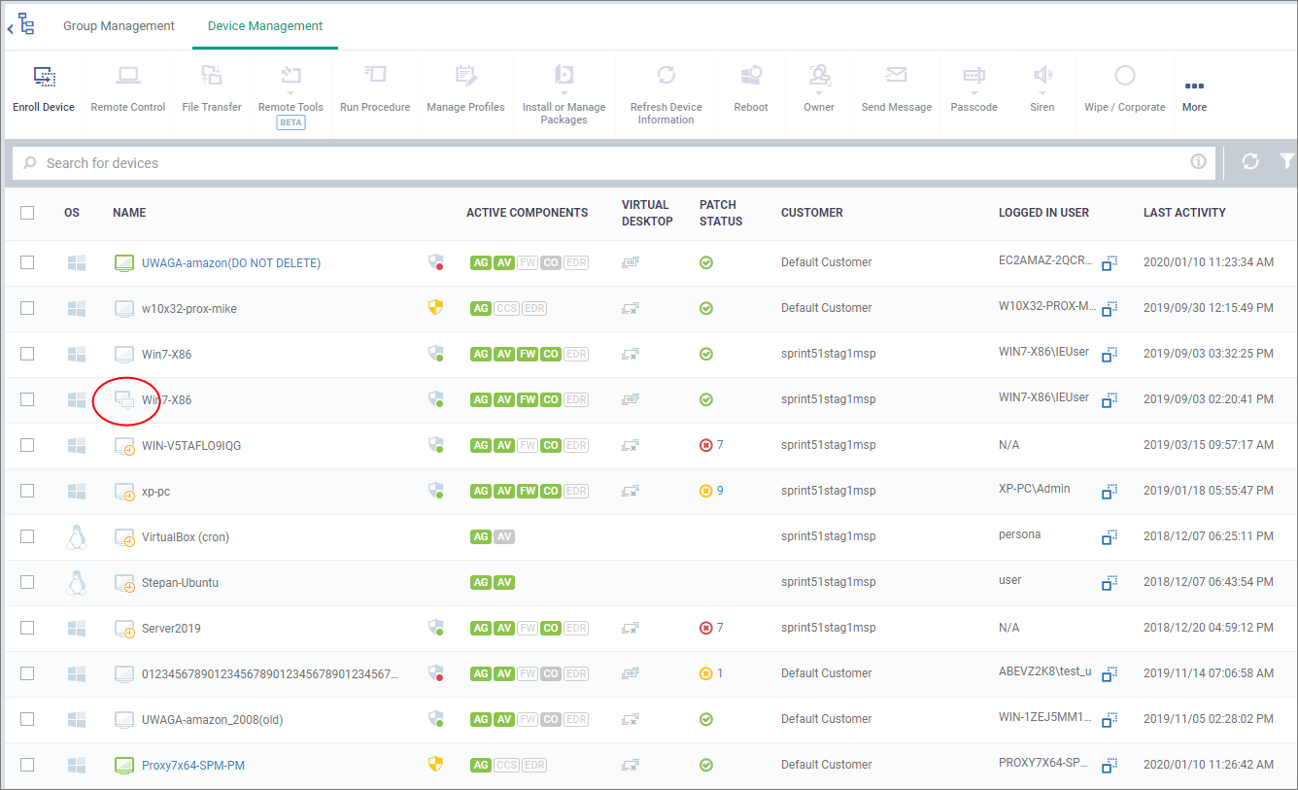Collapse the group tree panel icon

20,26
